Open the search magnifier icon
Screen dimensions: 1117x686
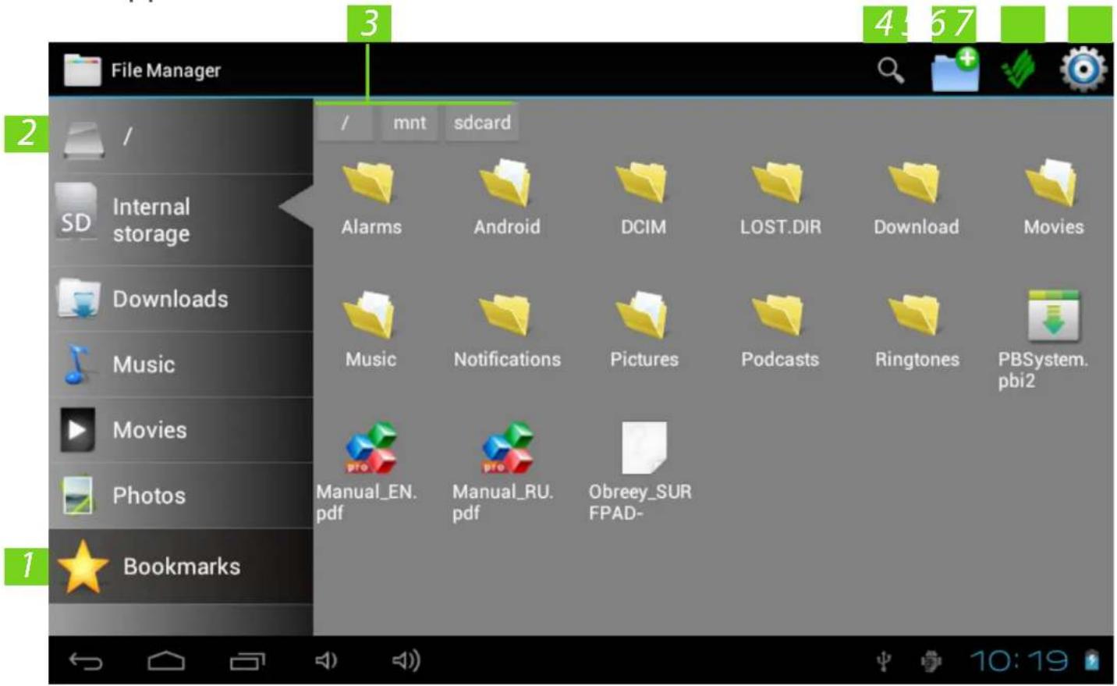[x=890, y=70]
